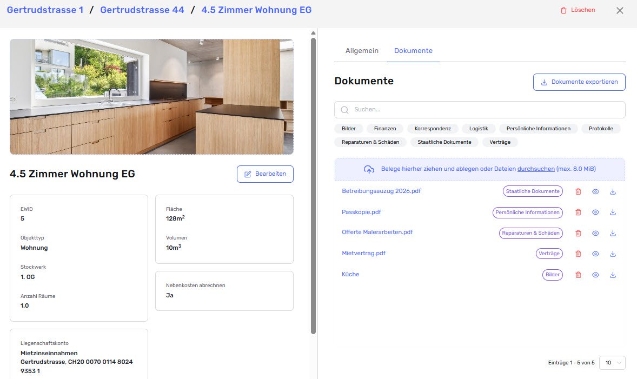Preview Küche document via eye icon
The height and width of the screenshot is (379, 637).
click(595, 275)
